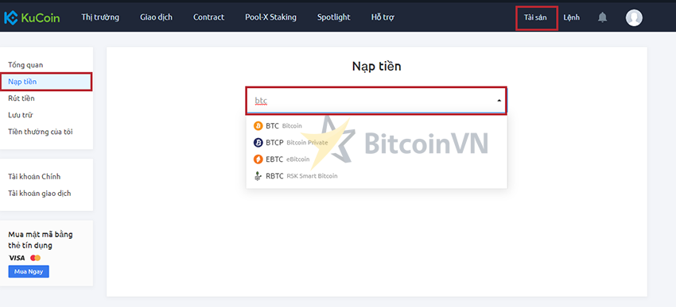This screenshot has width=676, height=307.
Task: Open the notifications bell
Action: click(602, 17)
